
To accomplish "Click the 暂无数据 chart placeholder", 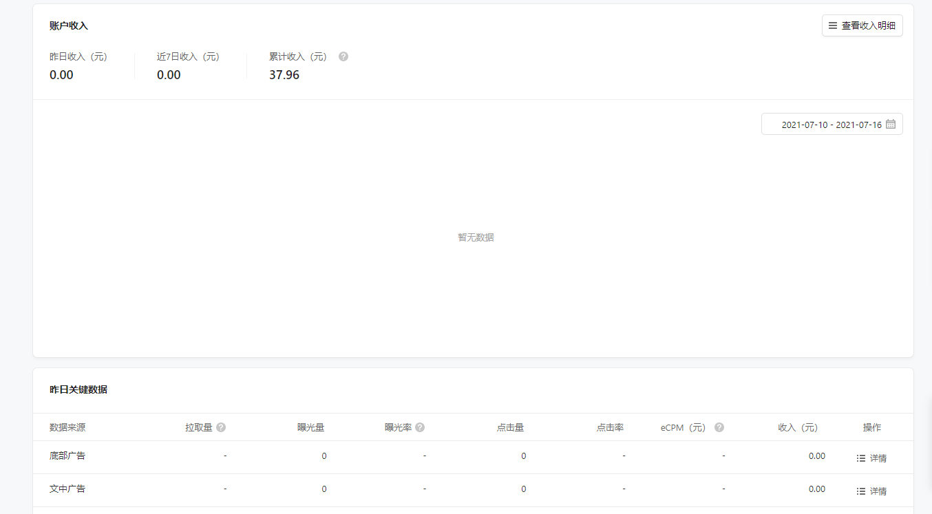I will pyautogui.click(x=476, y=237).
